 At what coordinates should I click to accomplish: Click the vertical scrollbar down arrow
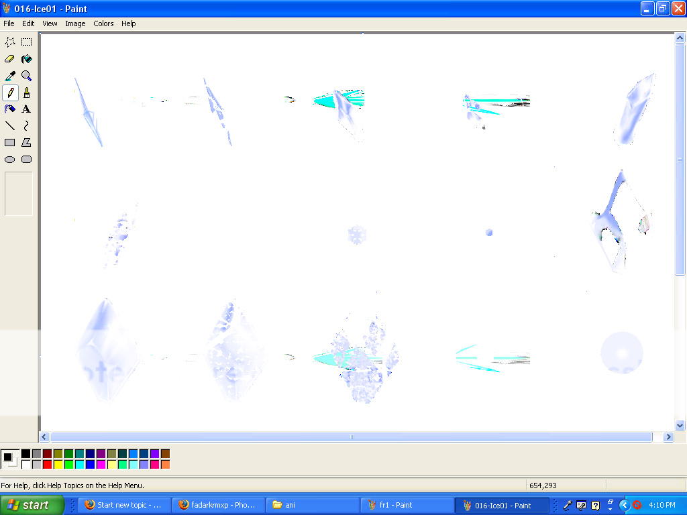point(680,425)
